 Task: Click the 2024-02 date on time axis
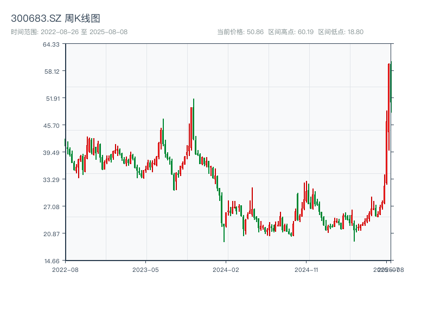tap(226, 269)
